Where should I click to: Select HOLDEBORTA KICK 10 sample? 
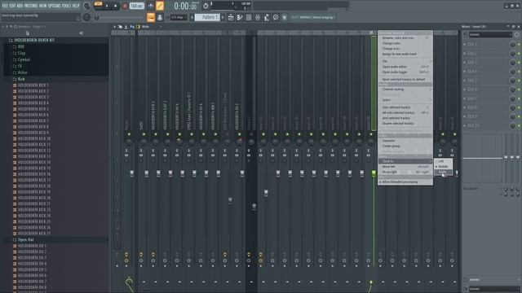[x=32, y=138]
